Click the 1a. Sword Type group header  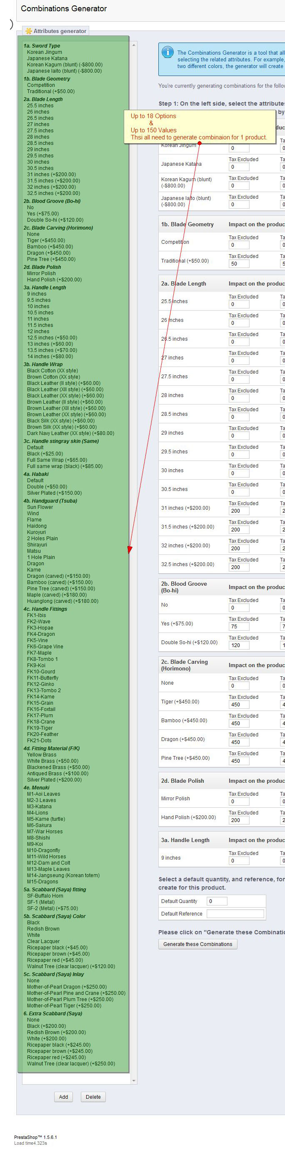click(x=42, y=46)
